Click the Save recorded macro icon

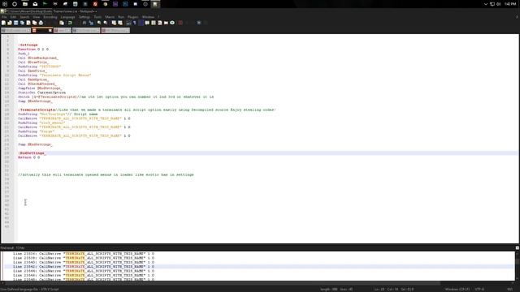(x=206, y=23)
